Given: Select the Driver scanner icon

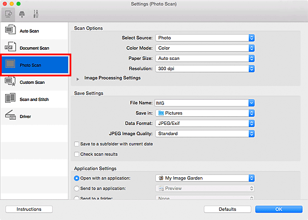Looking at the screenshot, I should (x=10, y=115).
